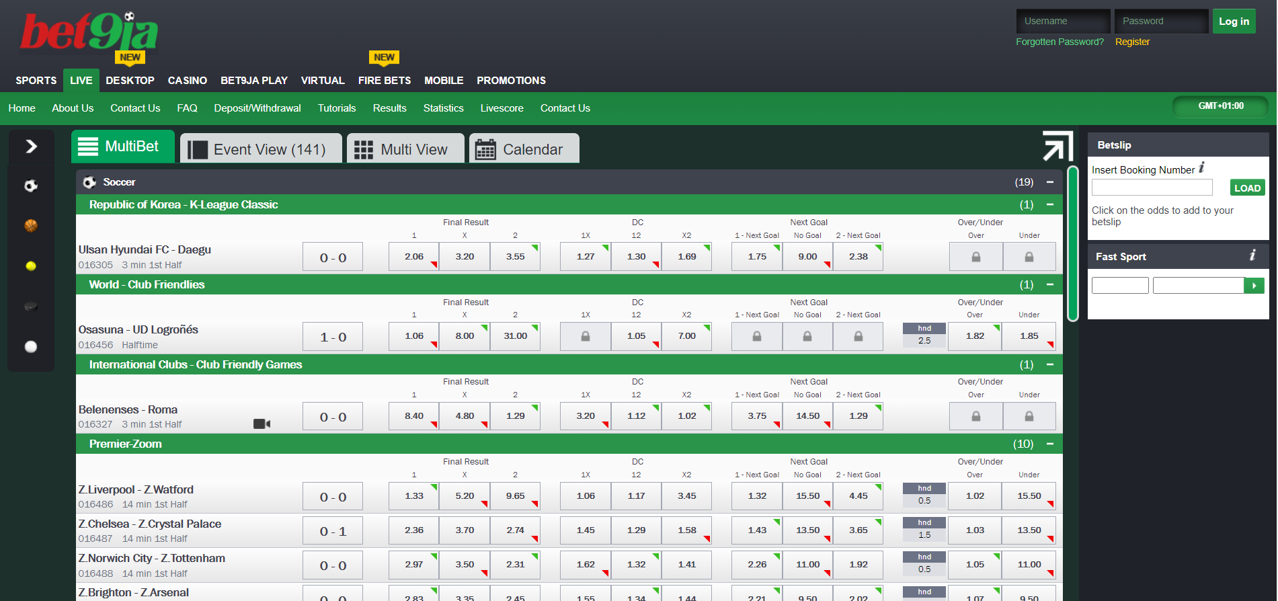Click locked 1X odds for Osasuna match
This screenshot has width=1278, height=601.
(x=586, y=336)
